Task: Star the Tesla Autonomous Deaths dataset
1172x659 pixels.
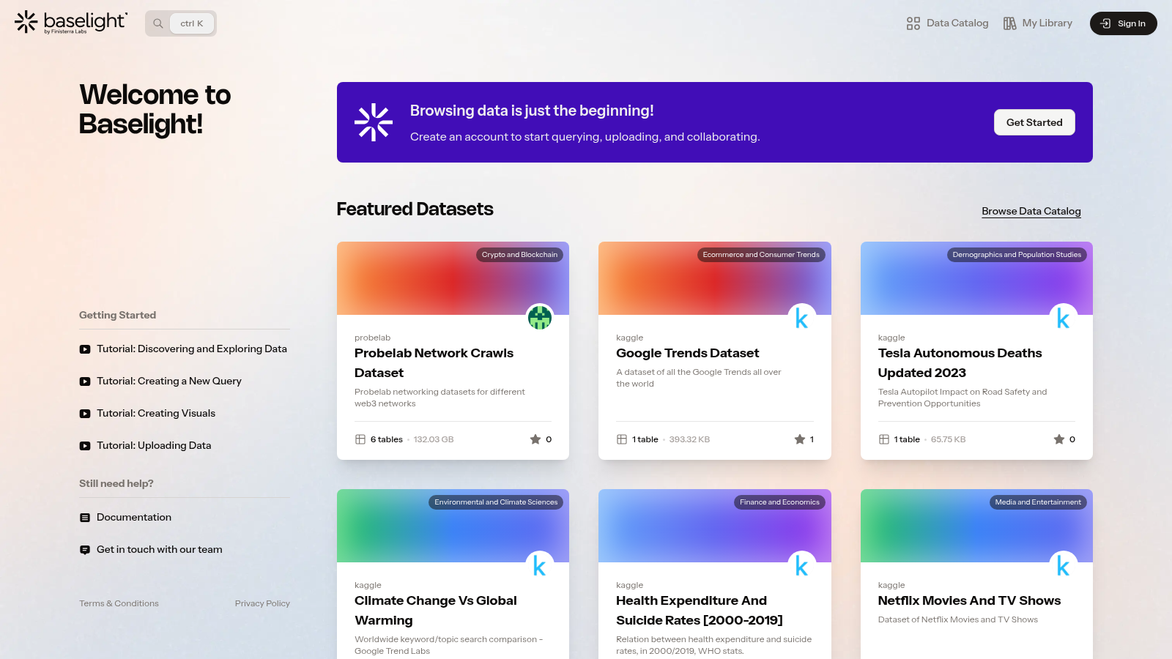Action: 1059,439
